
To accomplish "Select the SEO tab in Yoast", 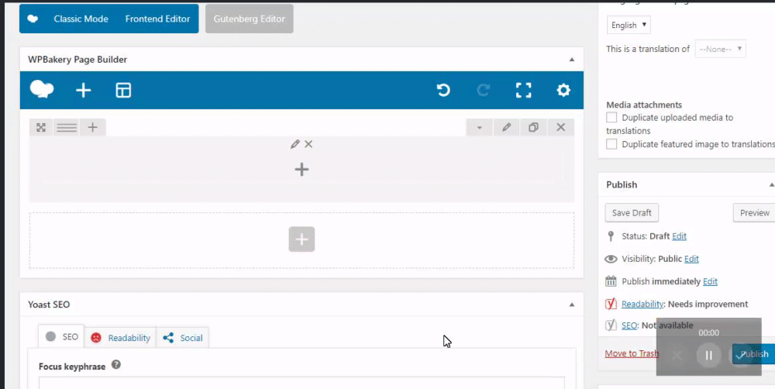I will click(62, 336).
